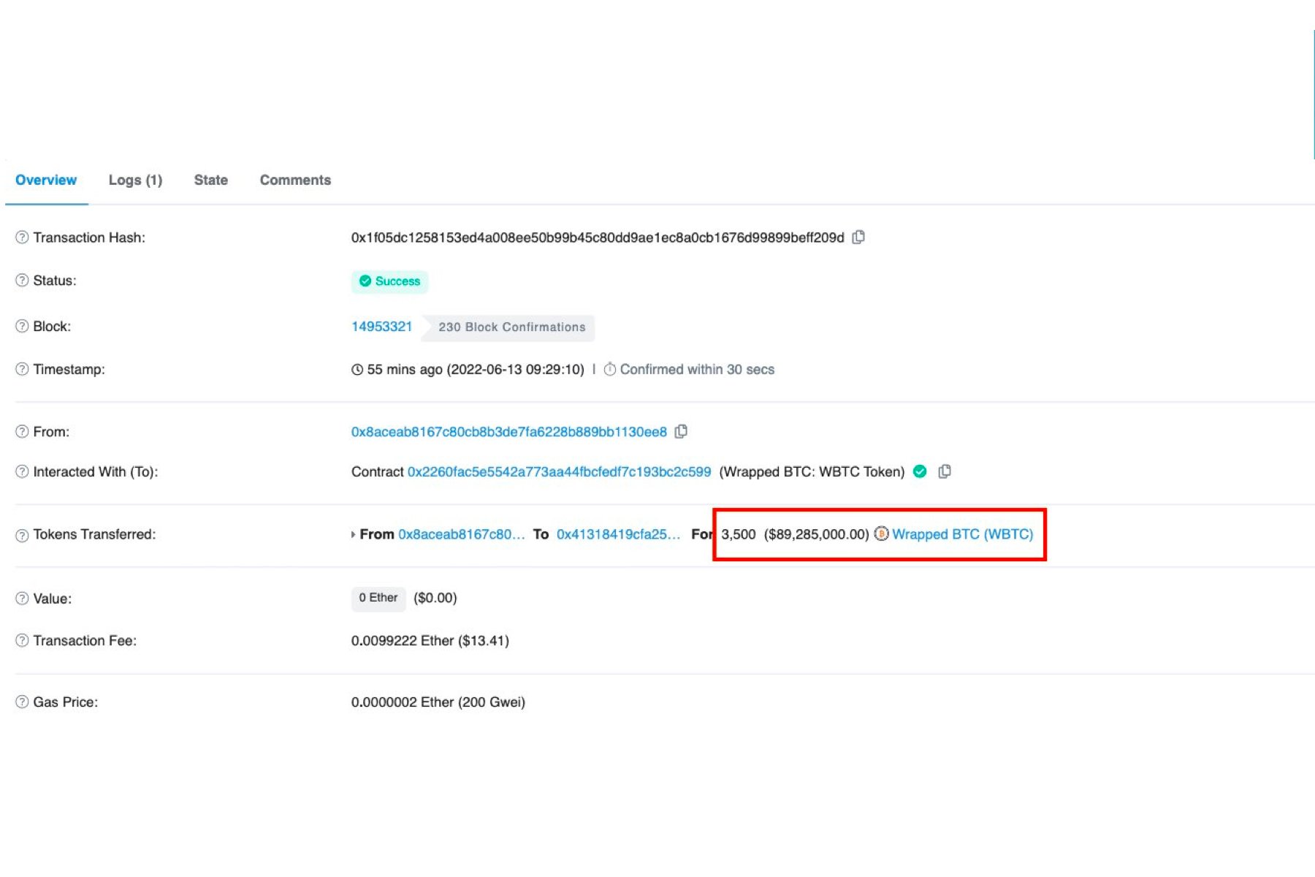Click the help icon beside Transaction Hash
This screenshot has width=1315, height=877.
[20, 237]
